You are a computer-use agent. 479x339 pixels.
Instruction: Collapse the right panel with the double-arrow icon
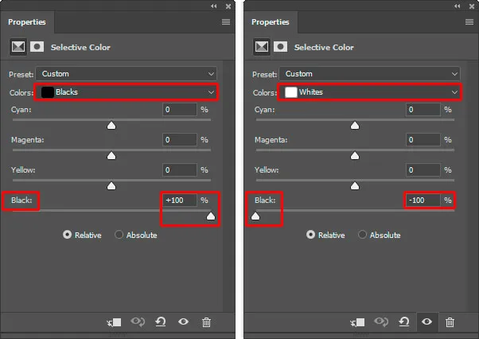click(x=457, y=6)
